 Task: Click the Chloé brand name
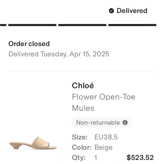click(x=83, y=86)
